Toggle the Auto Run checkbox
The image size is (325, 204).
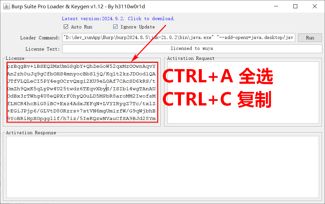pos(66,27)
